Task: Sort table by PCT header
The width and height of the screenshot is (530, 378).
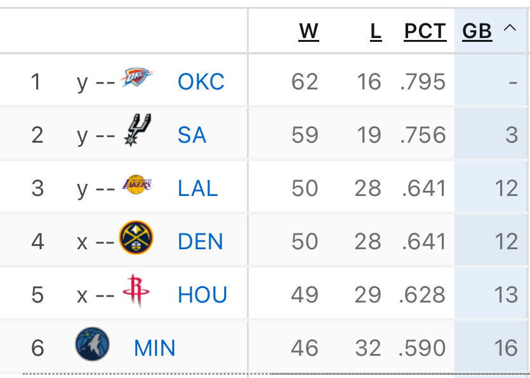Action: [x=425, y=31]
